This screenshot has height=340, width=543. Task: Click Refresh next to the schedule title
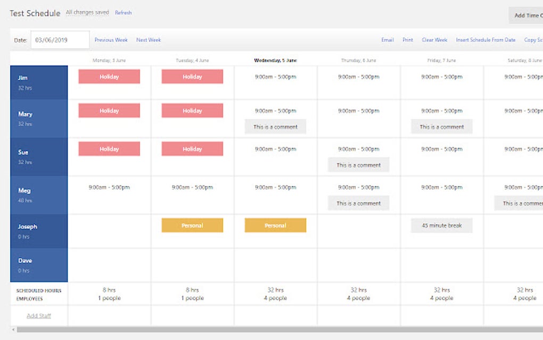click(123, 12)
